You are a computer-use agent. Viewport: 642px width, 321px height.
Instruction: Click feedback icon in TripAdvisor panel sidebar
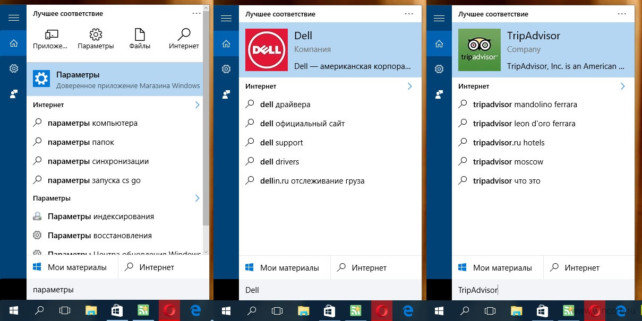(439, 94)
